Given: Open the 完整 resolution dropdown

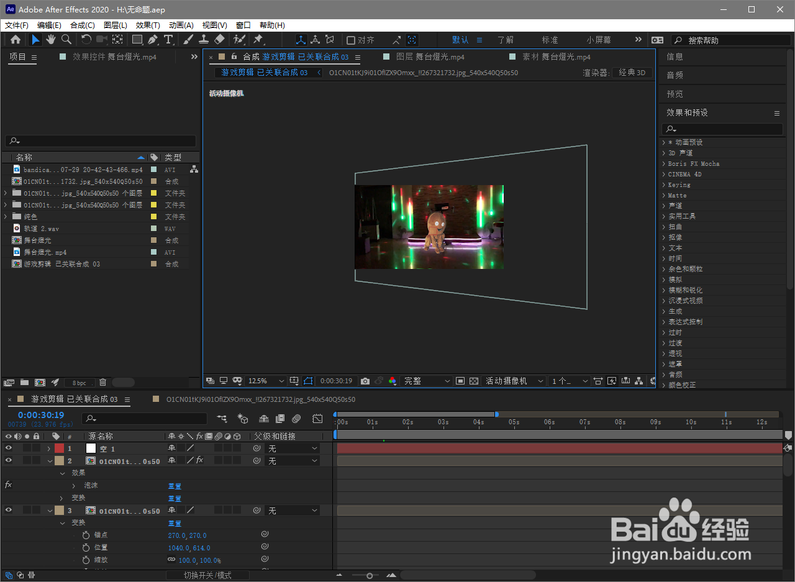Looking at the screenshot, I should tap(427, 381).
